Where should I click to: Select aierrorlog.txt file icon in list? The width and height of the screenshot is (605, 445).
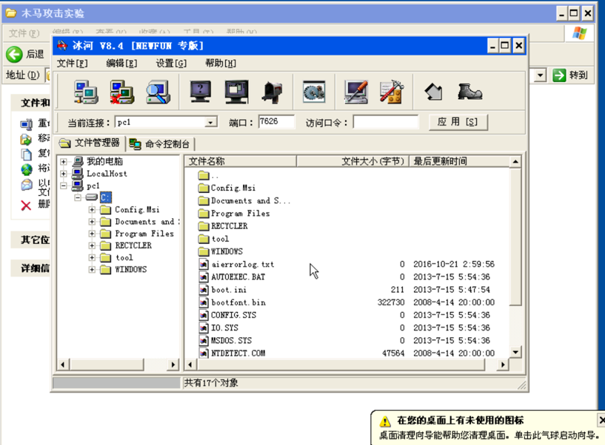[x=204, y=265]
